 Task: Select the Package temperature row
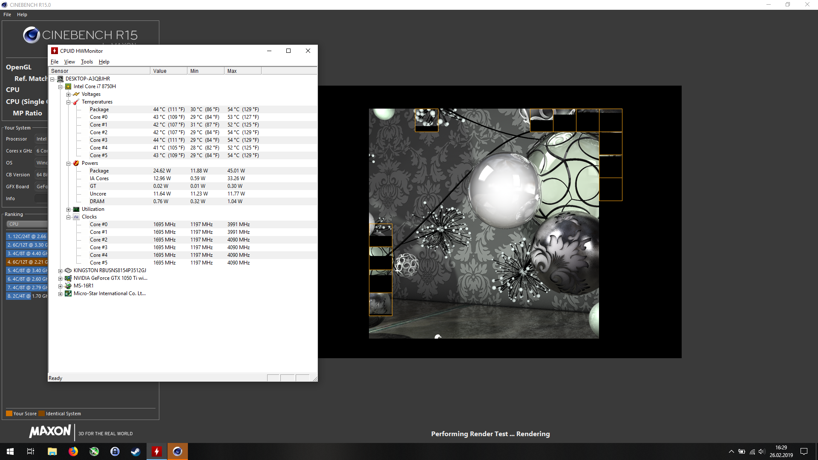tap(99, 109)
